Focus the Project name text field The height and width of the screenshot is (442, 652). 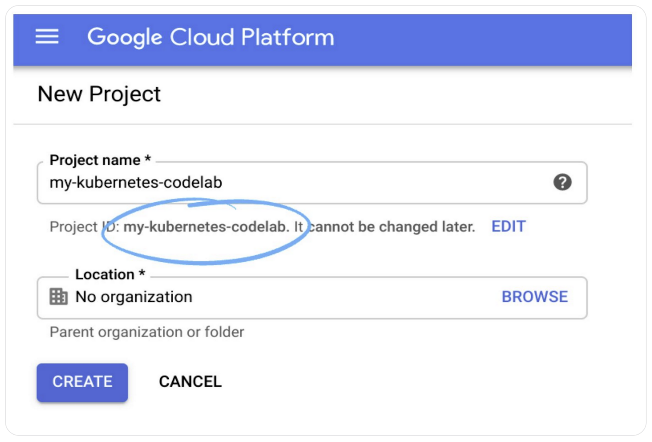285,183
